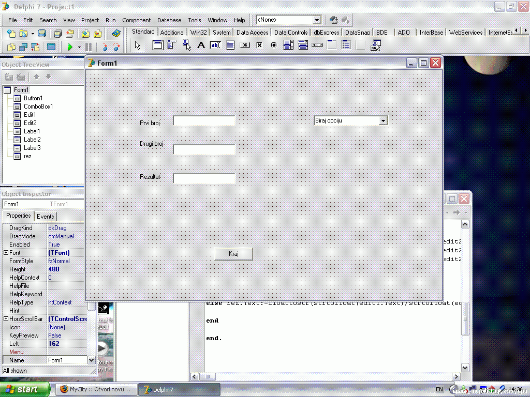Select the MainMenu component icon
The height and width of the screenshot is (397, 530).
172,45
